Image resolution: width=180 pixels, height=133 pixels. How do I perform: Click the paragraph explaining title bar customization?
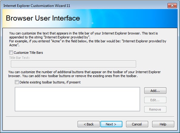tap(88, 39)
